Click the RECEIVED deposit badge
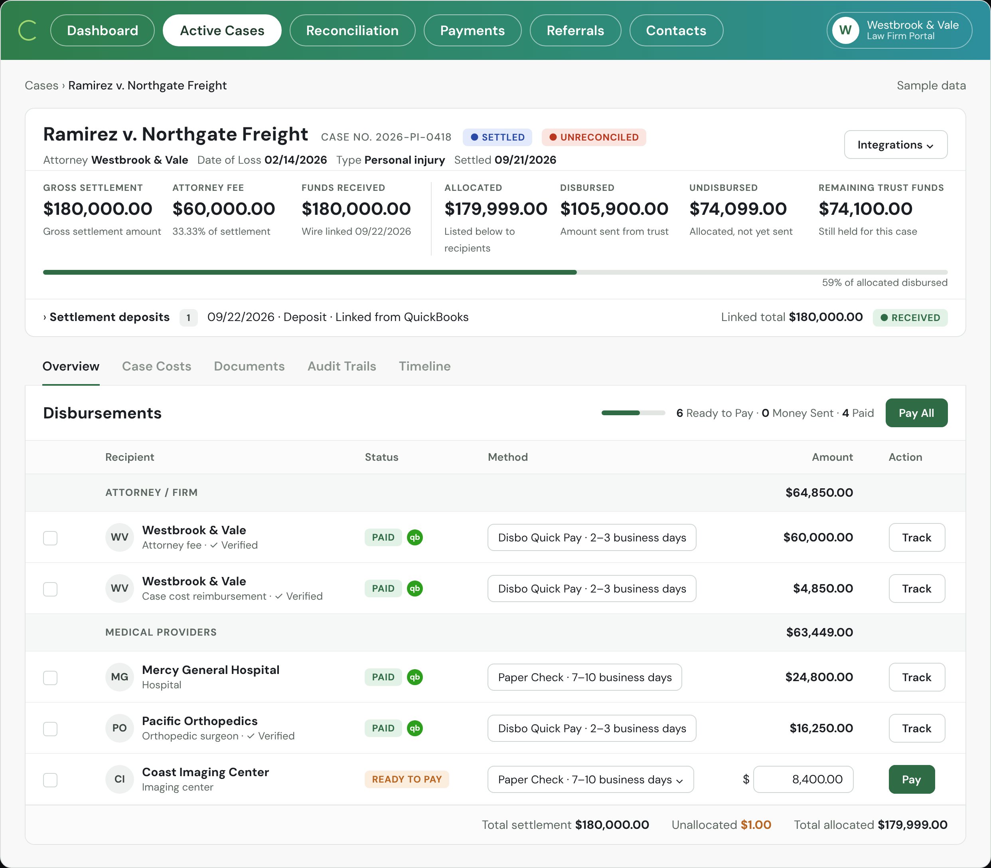Screen dimensions: 991x868 click(x=910, y=318)
